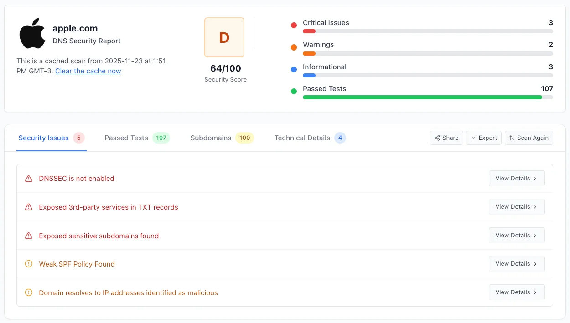Click the red Critical Issues dot
The width and height of the screenshot is (570, 323).
tap(294, 25)
